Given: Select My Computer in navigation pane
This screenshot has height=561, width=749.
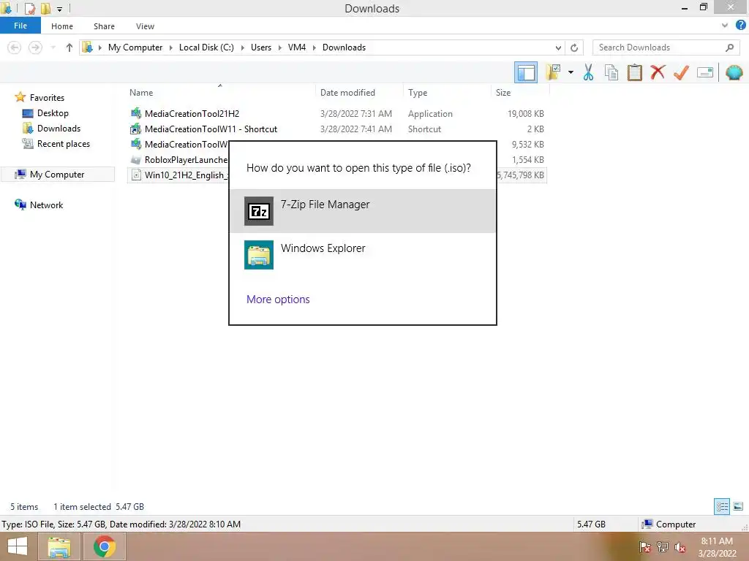Looking at the screenshot, I should 57,174.
